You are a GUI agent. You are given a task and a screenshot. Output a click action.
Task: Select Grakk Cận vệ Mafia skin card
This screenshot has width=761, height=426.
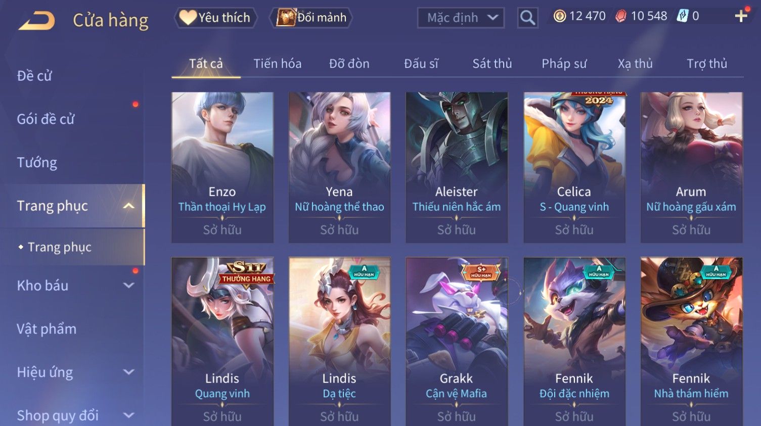[x=457, y=342]
